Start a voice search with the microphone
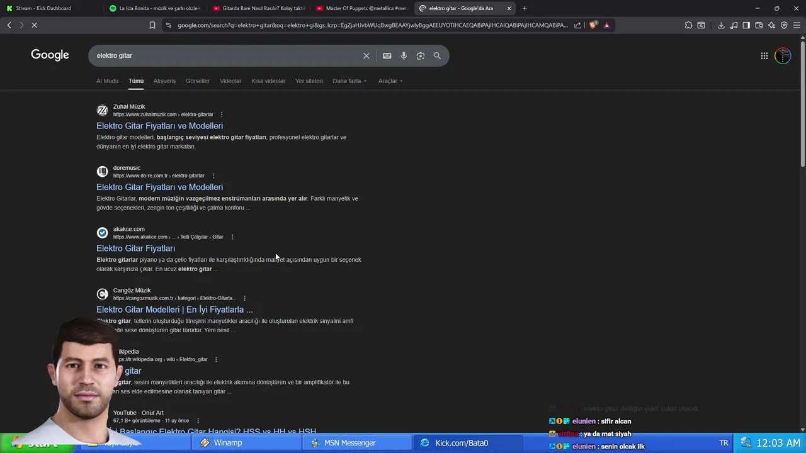Screen dimensions: 806x453 [404, 55]
